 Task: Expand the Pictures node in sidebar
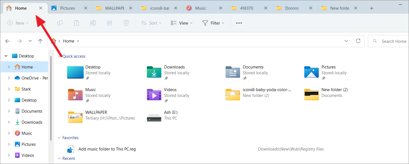9,144
